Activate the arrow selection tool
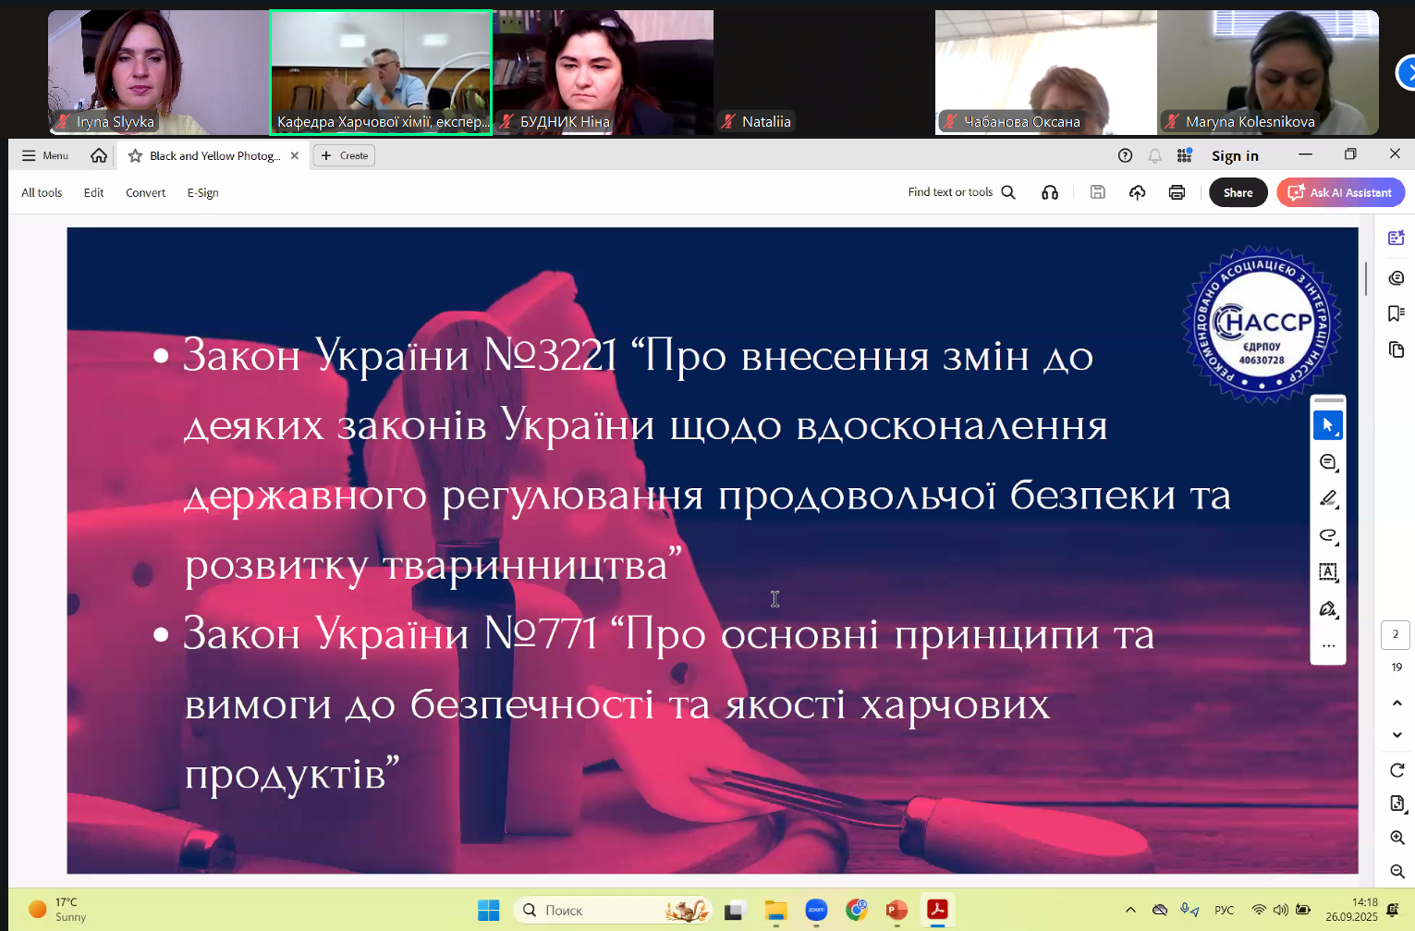This screenshot has height=931, width=1415. pos(1328,425)
